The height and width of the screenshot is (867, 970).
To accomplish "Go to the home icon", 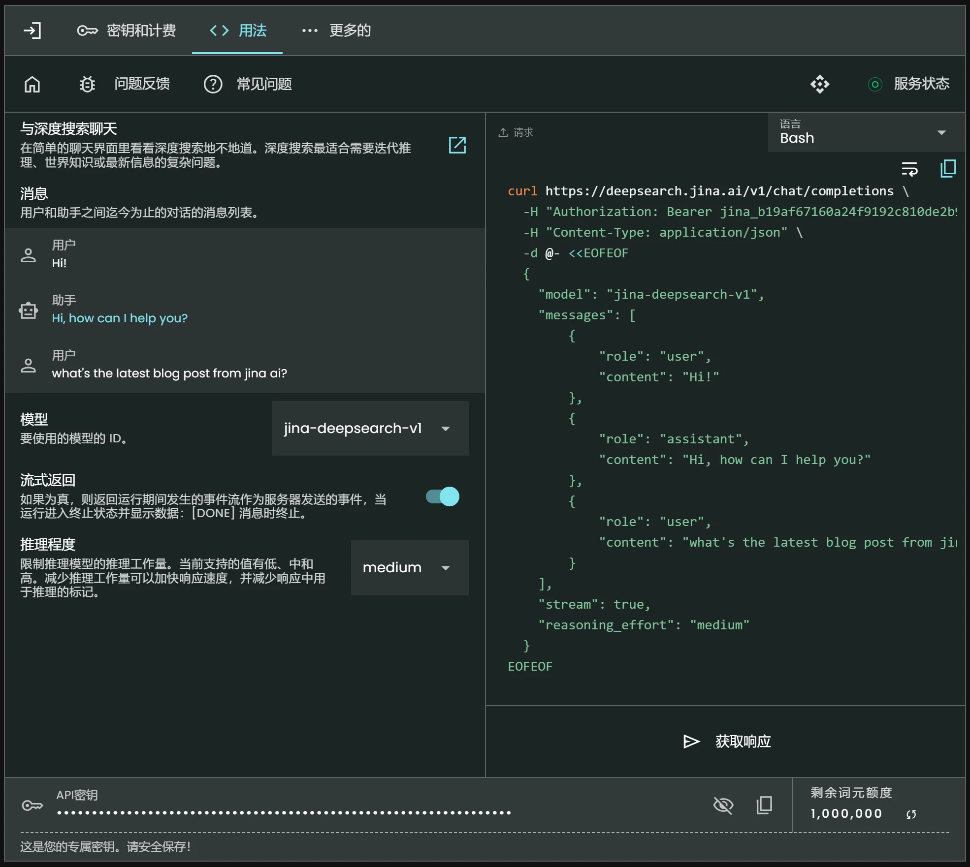I will point(32,84).
